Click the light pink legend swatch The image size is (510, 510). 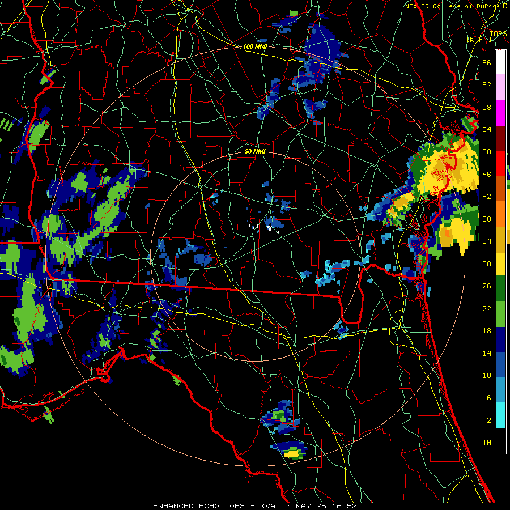[500, 87]
